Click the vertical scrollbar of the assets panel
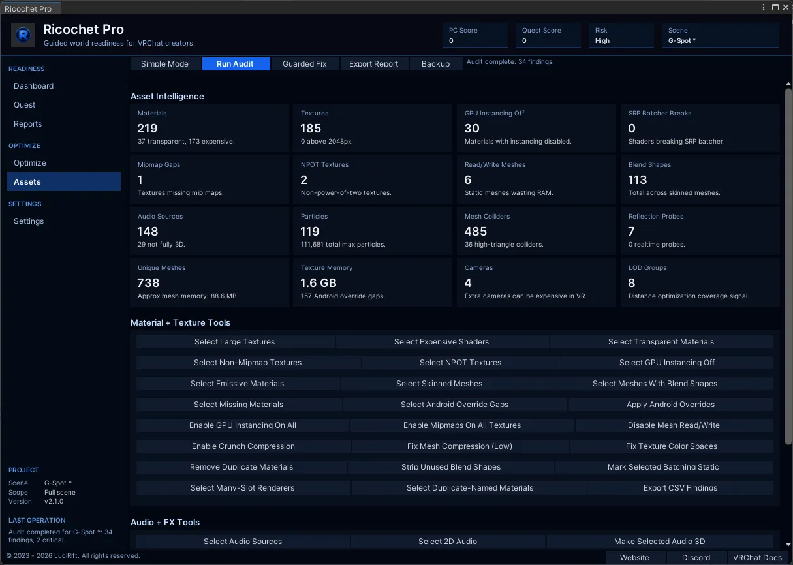This screenshot has height=565, width=793. pos(788,268)
